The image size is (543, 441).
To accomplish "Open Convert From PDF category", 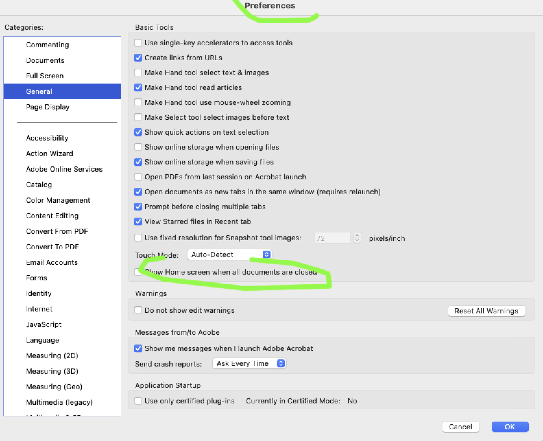I will 62,231.
